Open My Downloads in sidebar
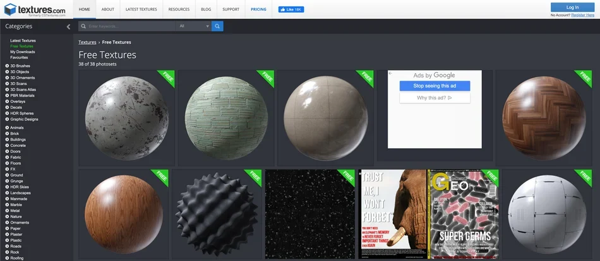This screenshot has height=261, width=600. [23, 52]
